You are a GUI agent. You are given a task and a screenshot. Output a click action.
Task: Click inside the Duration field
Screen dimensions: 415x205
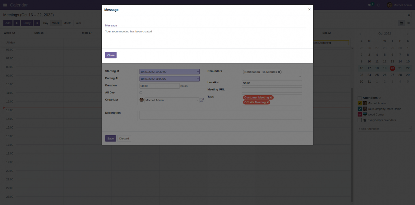159,86
